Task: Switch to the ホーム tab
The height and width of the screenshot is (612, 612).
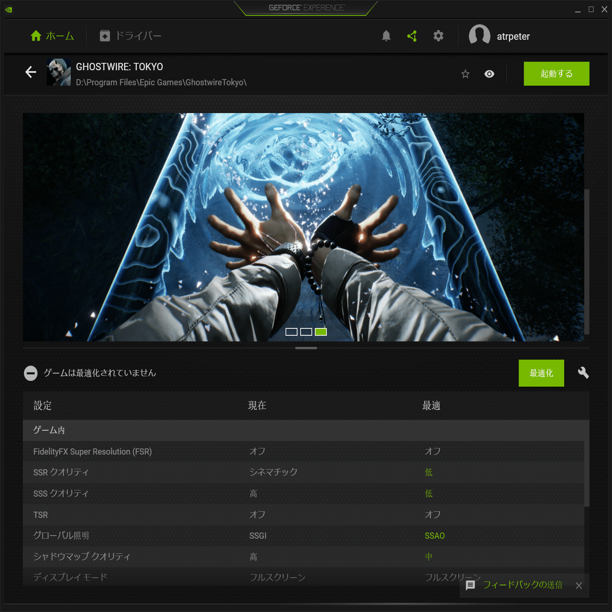Action: (x=52, y=36)
